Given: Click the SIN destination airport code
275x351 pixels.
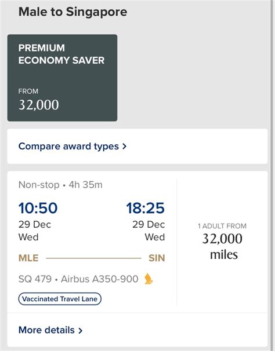Looking at the screenshot, I should [157, 258].
